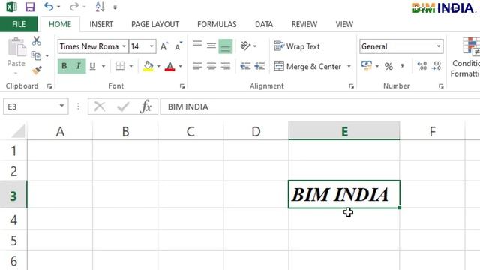Decrease the cell indent
Image resolution: width=480 pixels, height=270 pixels.
click(x=245, y=66)
